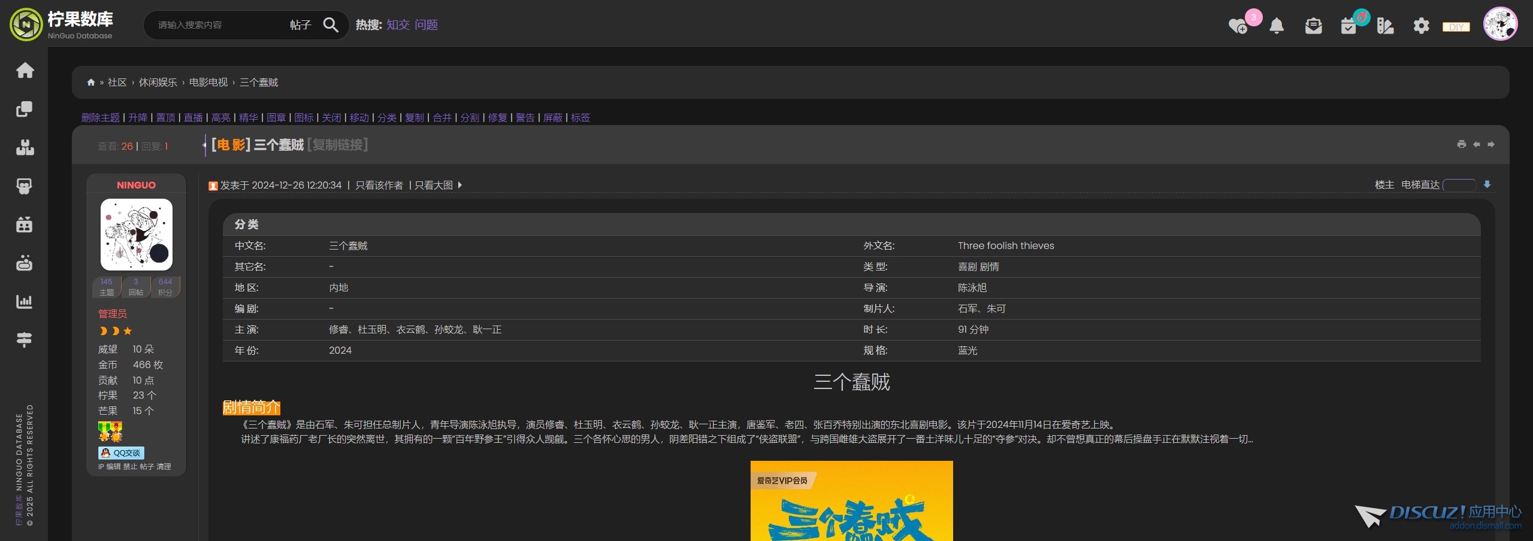The height and width of the screenshot is (541, 1533).
Task: Click the 清理 admin link under author
Action: point(164,467)
